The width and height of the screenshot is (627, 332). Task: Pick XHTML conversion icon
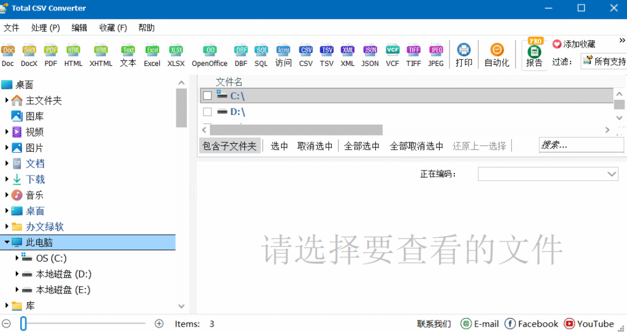(101, 55)
